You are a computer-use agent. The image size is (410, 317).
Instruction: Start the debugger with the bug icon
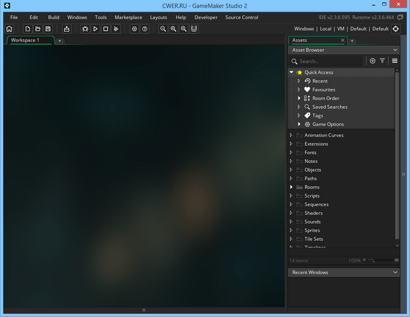[x=85, y=29]
